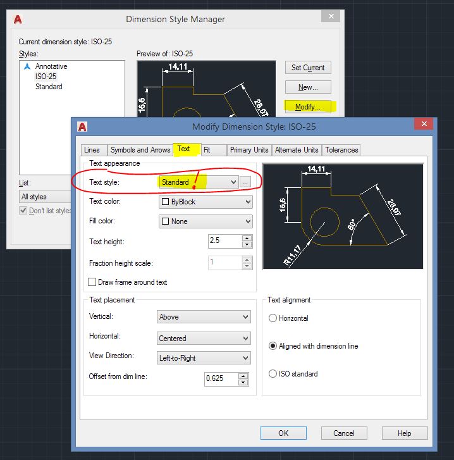
Task: Increase Offset from dim line value
Action: 243,376
